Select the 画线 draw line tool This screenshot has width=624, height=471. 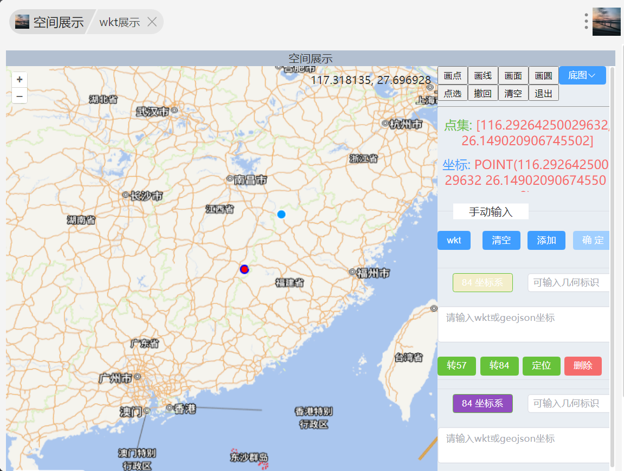tap(483, 76)
